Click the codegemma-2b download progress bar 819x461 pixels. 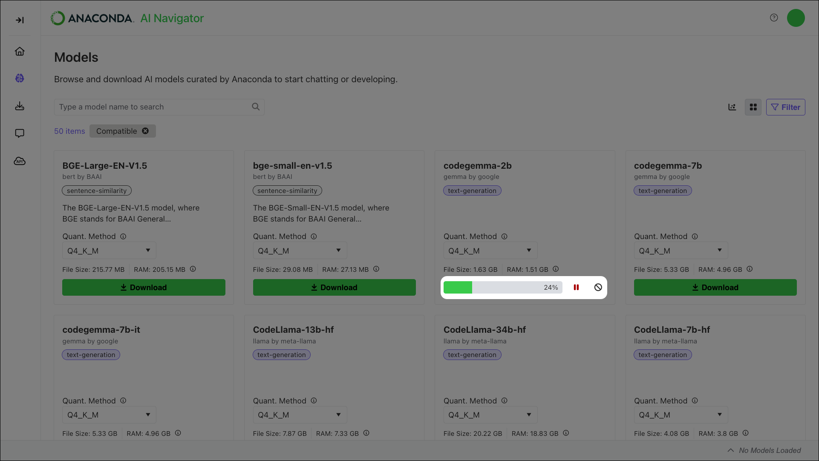[503, 287]
